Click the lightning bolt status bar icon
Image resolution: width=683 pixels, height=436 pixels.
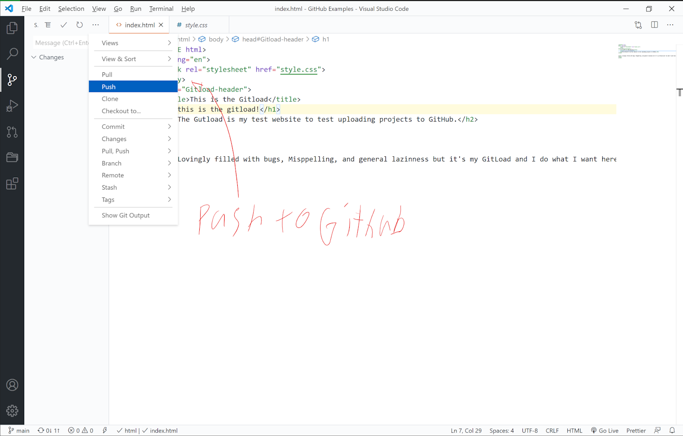[105, 430]
